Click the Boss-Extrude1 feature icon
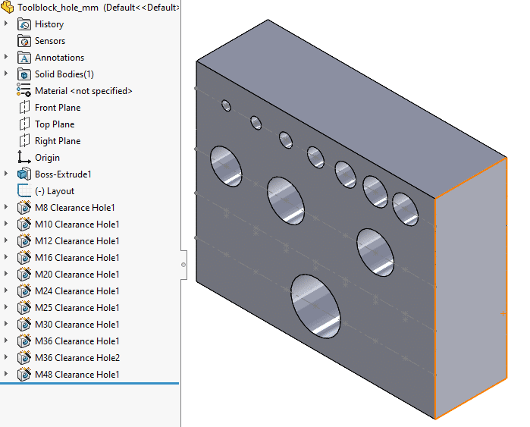This screenshot has height=427, width=530. (24, 174)
